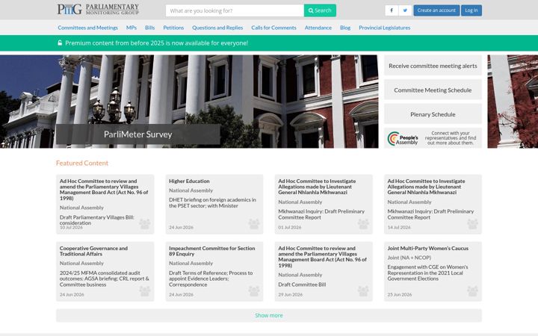Open Committee Meeting Schedule

433,90
